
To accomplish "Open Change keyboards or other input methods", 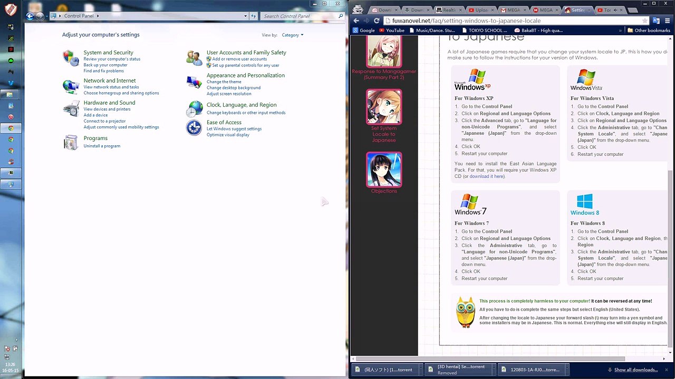I will point(246,113).
